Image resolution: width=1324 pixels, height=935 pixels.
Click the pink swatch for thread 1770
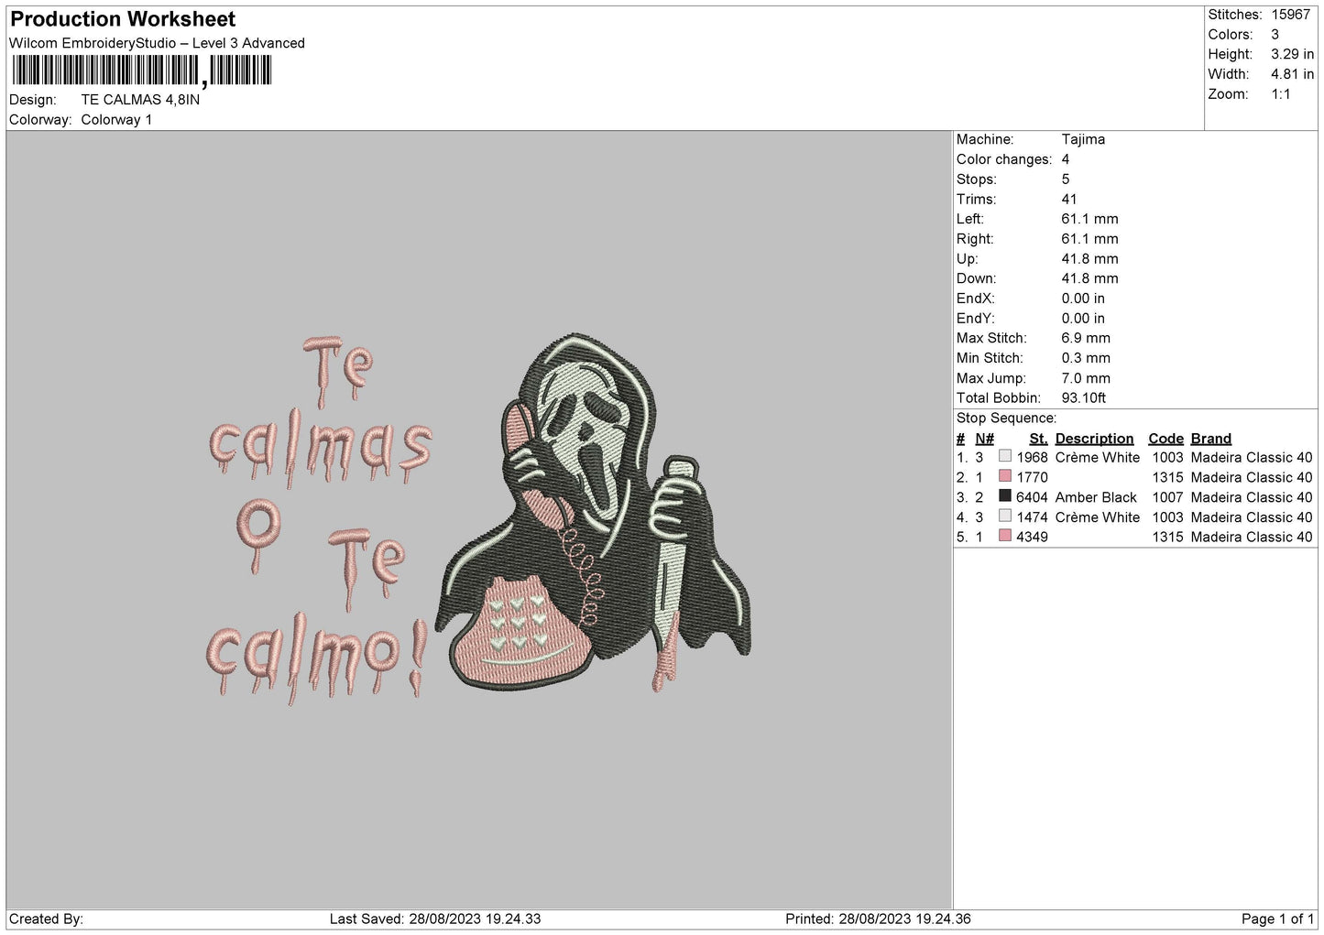tap(1005, 476)
